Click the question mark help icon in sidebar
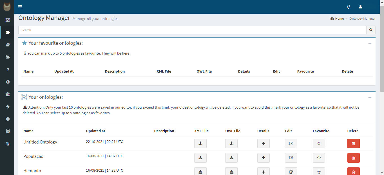 point(8,69)
